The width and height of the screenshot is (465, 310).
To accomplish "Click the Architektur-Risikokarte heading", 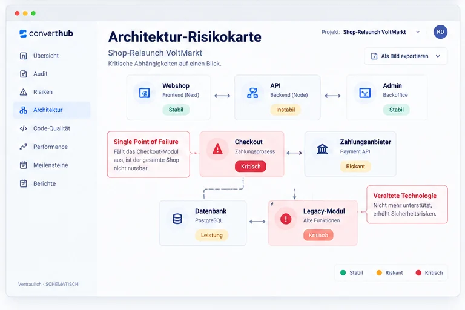I will coord(185,37).
